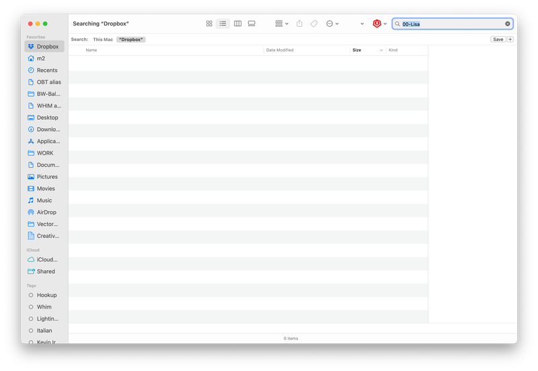Viewport: 538px width, 371px height.
Task: Toggle sort direction chevron in Size column
Action: point(381,50)
